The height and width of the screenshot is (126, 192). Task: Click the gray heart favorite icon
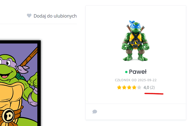point(29,16)
